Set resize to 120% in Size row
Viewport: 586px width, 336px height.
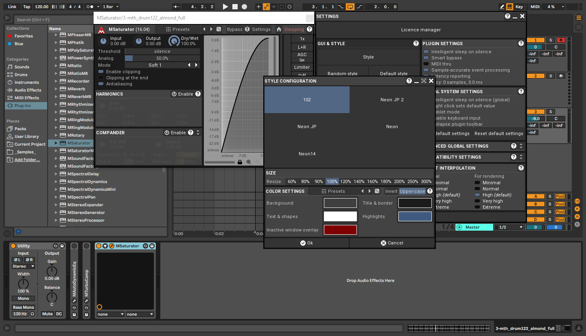(345, 181)
